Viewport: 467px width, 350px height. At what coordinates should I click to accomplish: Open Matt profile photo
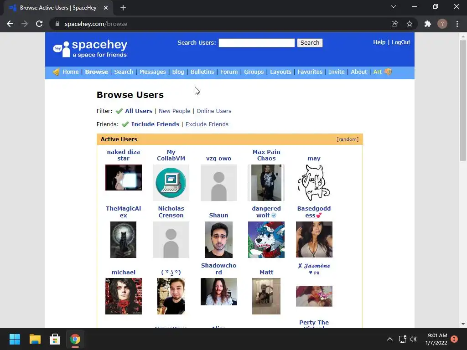[x=266, y=296]
